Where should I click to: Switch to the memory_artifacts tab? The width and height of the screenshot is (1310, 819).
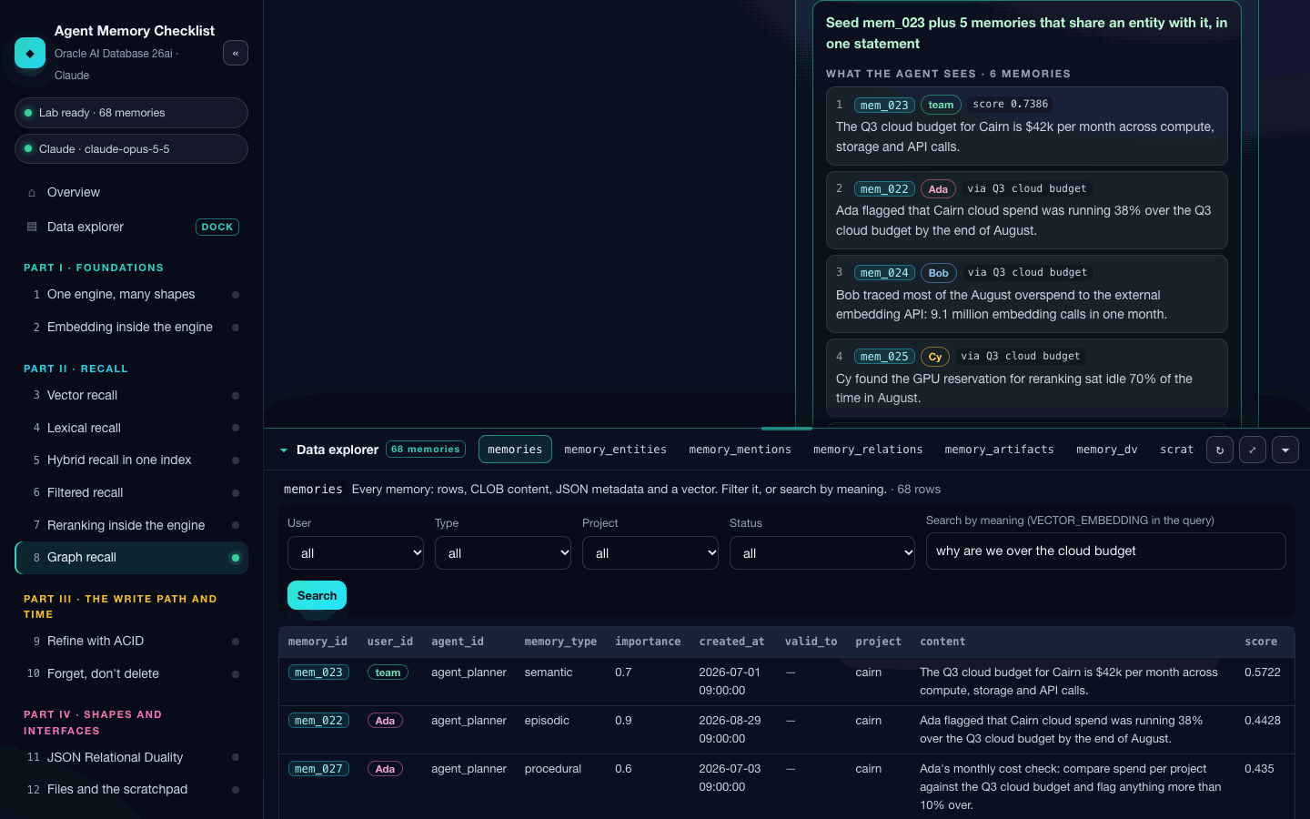coord(999,450)
